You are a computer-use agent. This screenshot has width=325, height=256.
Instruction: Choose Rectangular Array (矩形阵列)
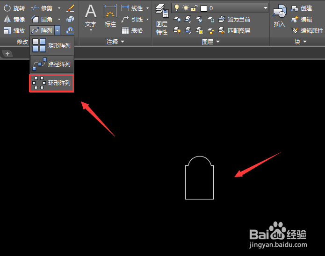(52, 45)
